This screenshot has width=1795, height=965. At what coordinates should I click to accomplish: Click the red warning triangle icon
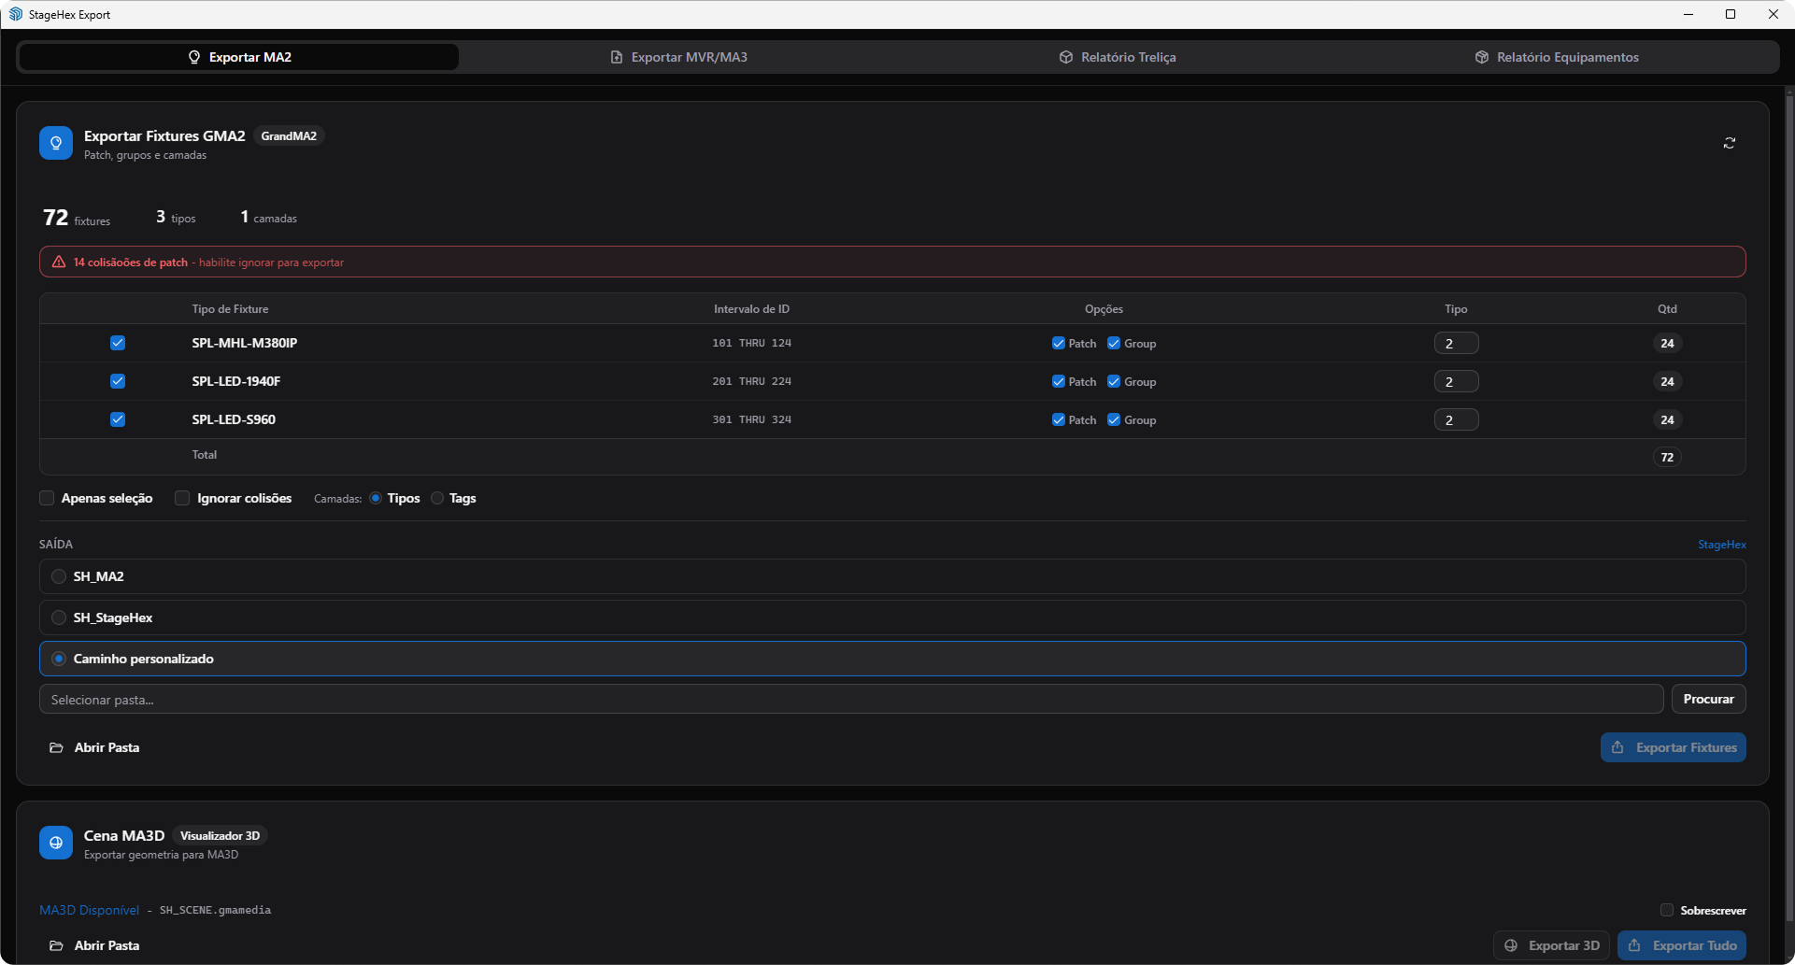click(x=59, y=263)
